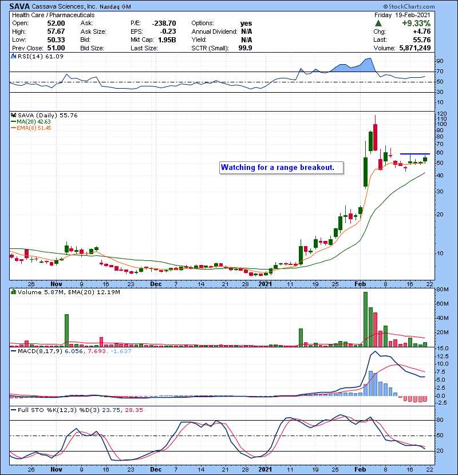Screen dimensions: 458x475
Task: Click the Open value 52.00
Action: point(56,23)
